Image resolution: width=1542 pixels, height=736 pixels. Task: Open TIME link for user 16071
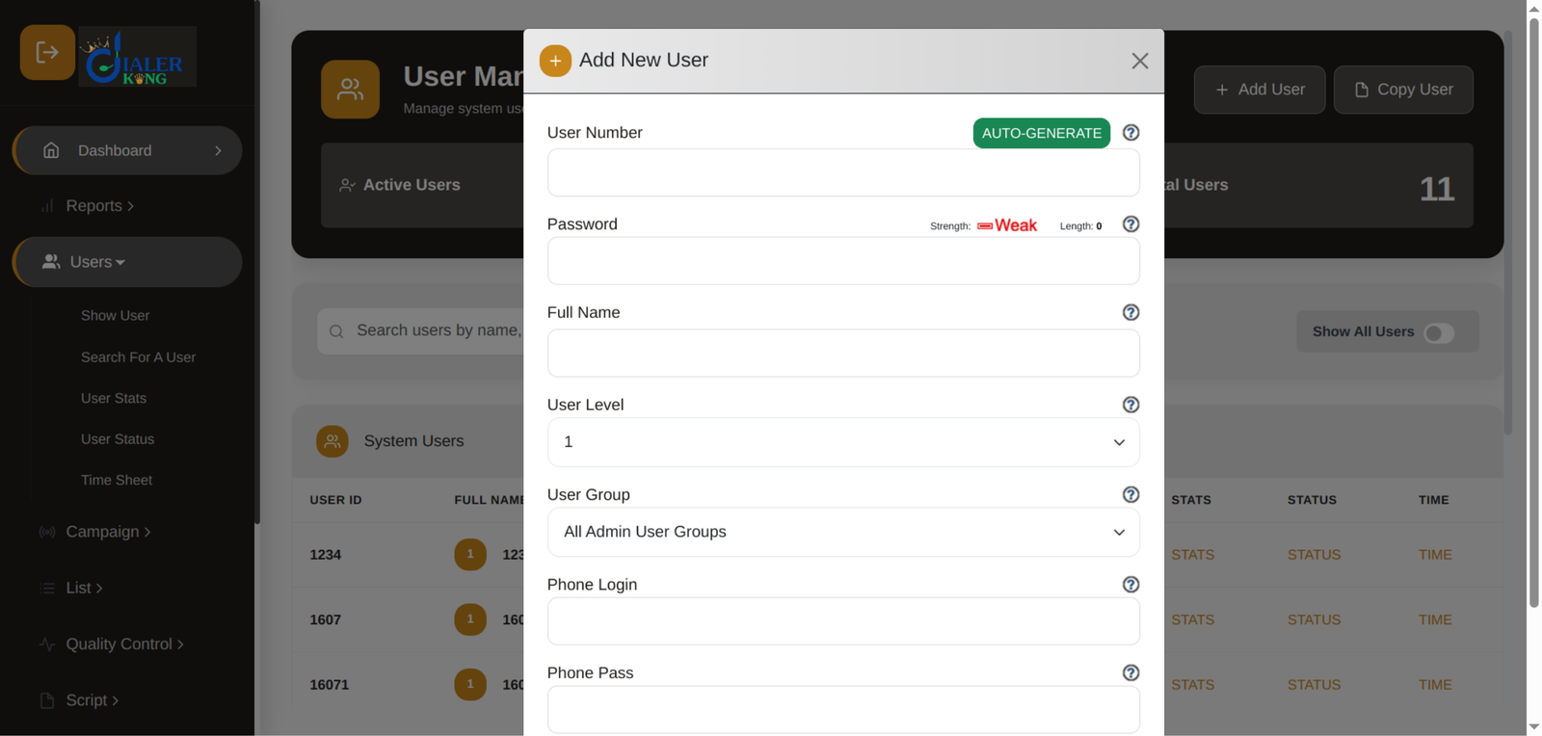tap(1435, 685)
